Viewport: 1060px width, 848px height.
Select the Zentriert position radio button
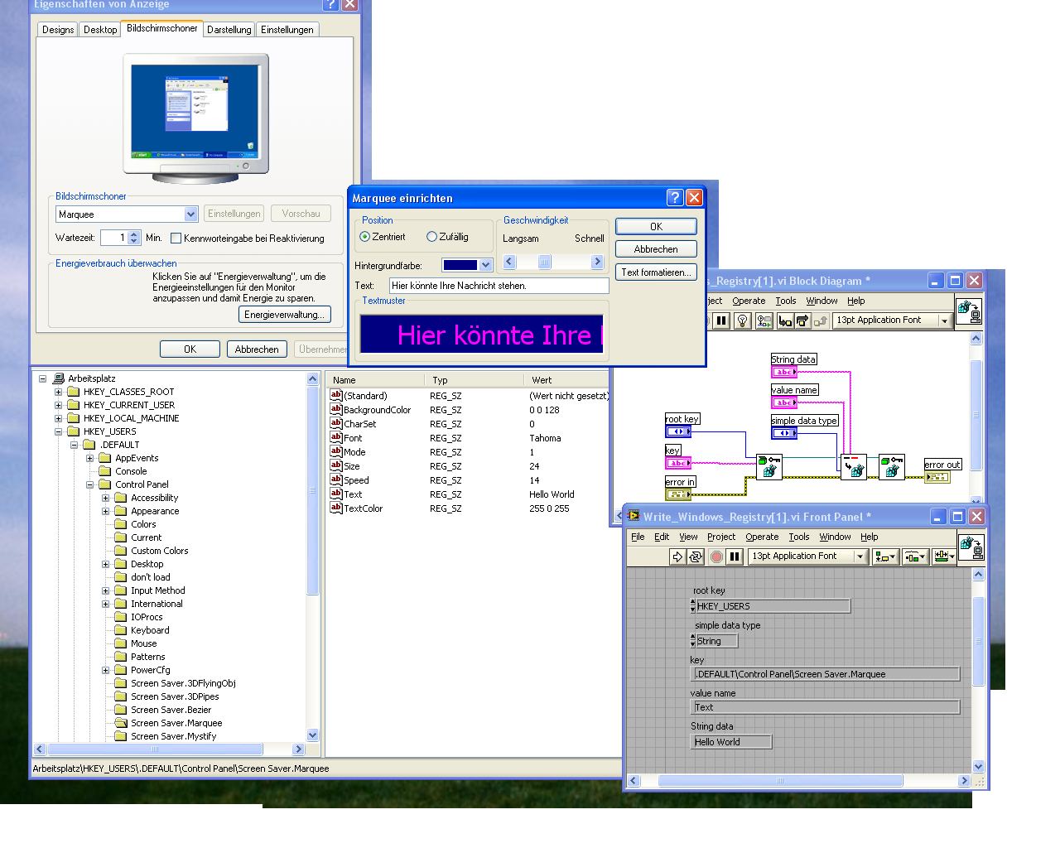[x=364, y=237]
